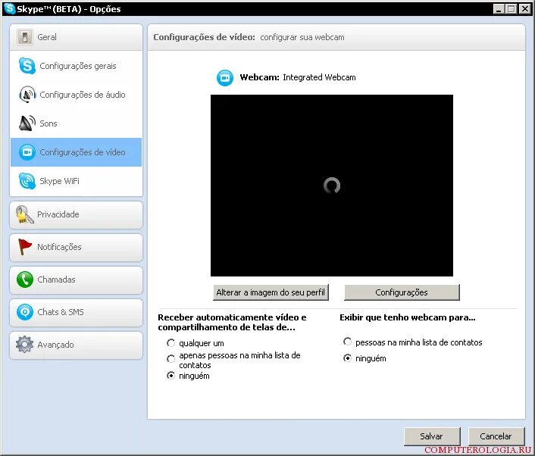This screenshot has width=535, height=456.
Task: Click the blue webcam icon beside Webcam label
Action: (225, 78)
